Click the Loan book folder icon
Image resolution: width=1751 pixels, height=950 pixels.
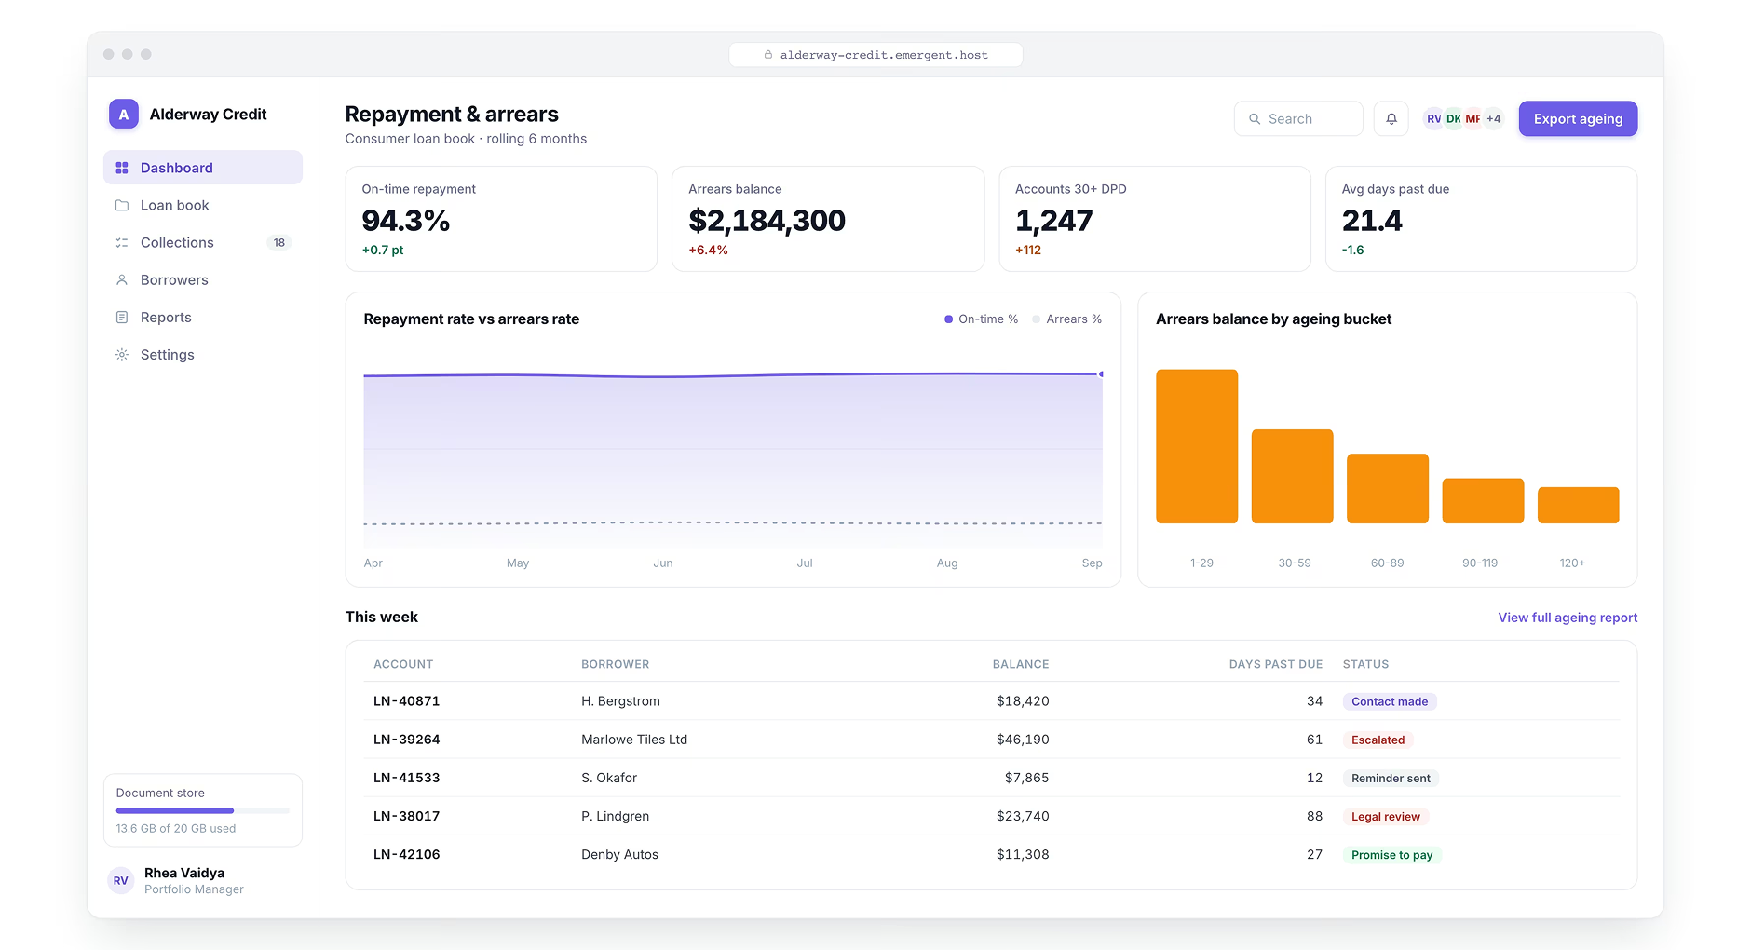[x=122, y=205]
